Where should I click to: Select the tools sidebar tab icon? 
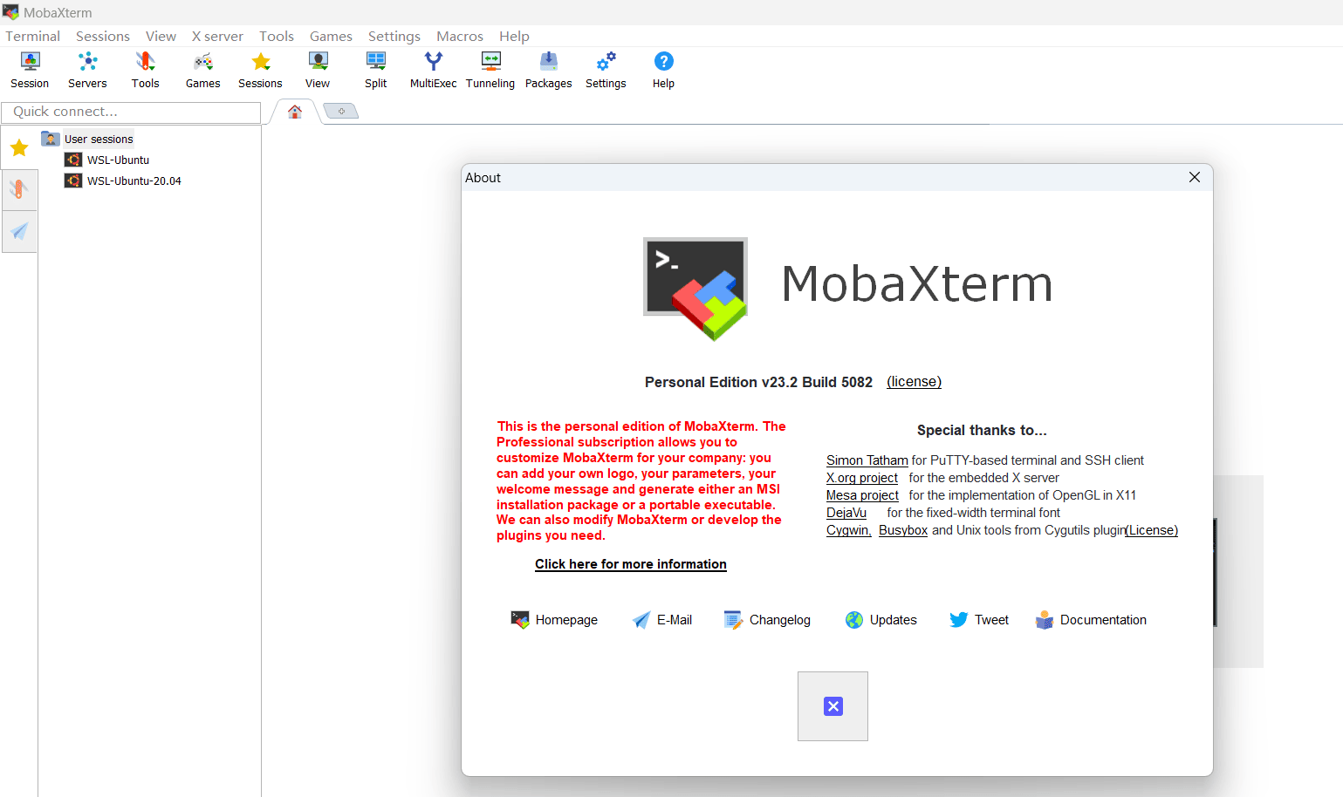click(x=19, y=189)
